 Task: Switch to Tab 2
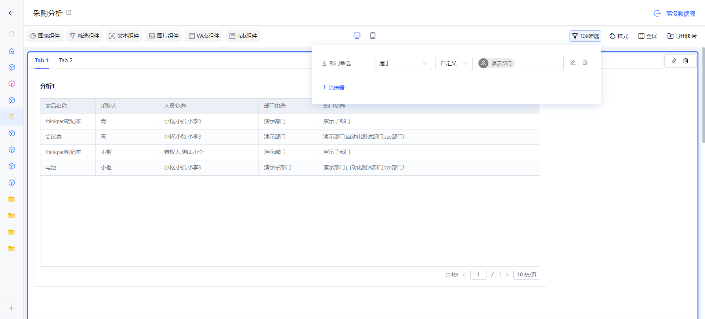coord(66,60)
